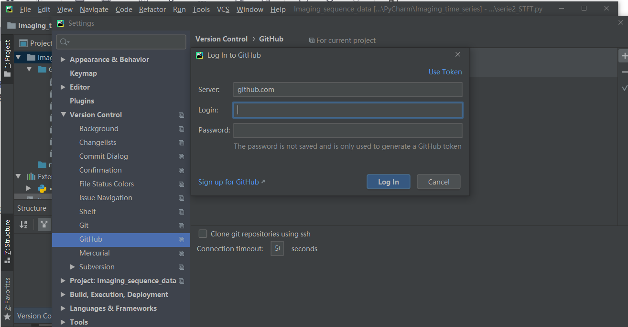The image size is (628, 327).
Task: Select Shelf settings page
Action: click(87, 212)
